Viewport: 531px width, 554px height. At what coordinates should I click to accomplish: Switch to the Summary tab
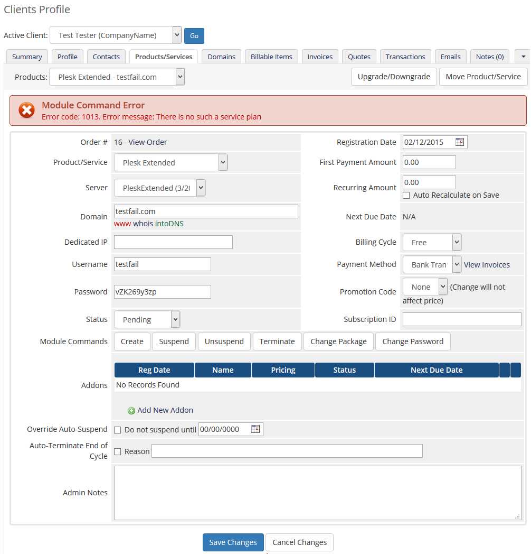coord(27,57)
